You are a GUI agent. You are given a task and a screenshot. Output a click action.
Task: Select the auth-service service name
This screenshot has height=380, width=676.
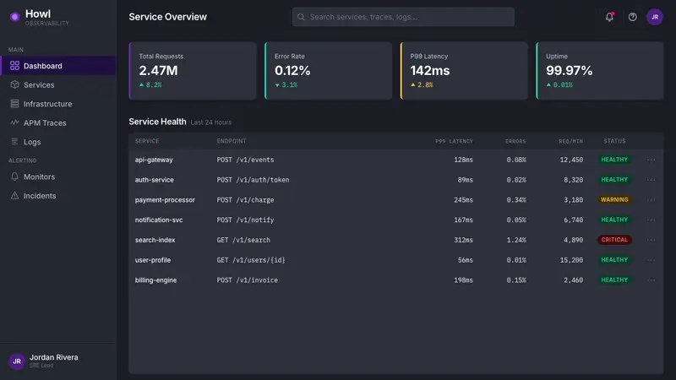pyautogui.click(x=155, y=180)
